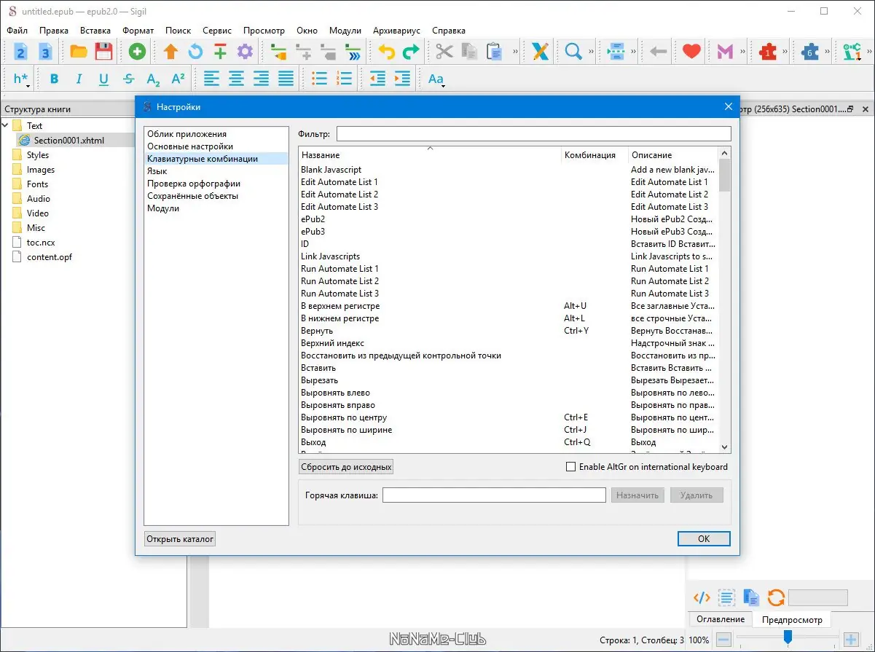Center align the text
This screenshot has height=652, width=875.
(x=236, y=79)
